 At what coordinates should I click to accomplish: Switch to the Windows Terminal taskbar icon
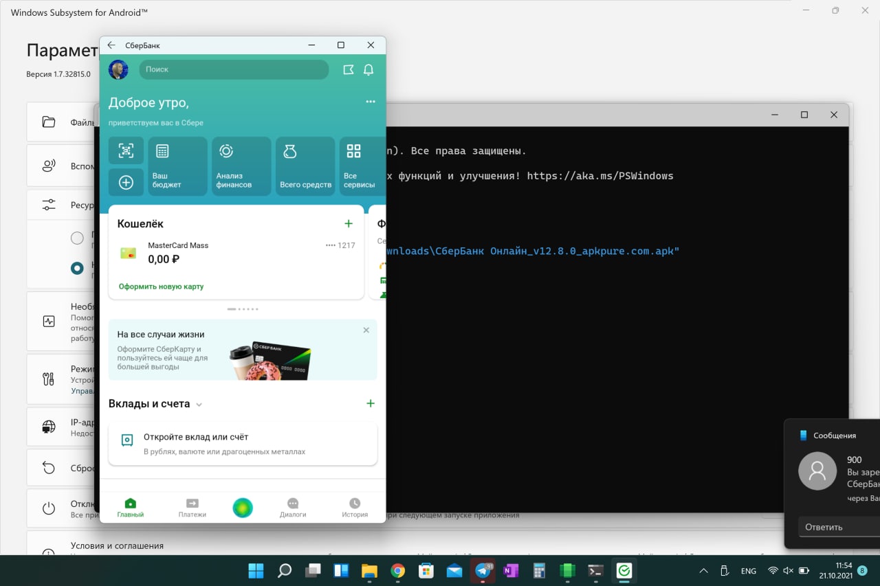point(596,570)
